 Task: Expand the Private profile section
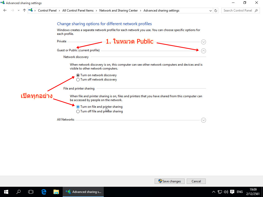pos(203,42)
